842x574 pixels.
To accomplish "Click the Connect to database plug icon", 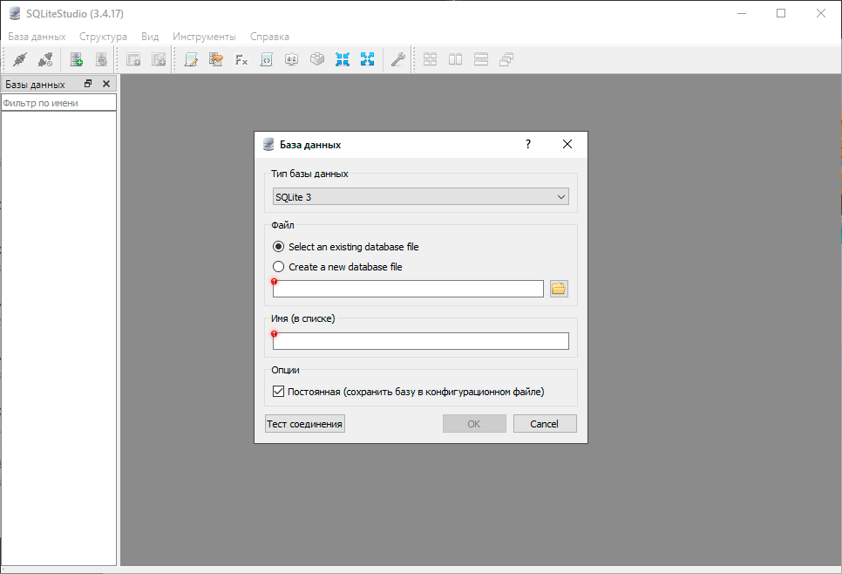I will [x=20, y=59].
